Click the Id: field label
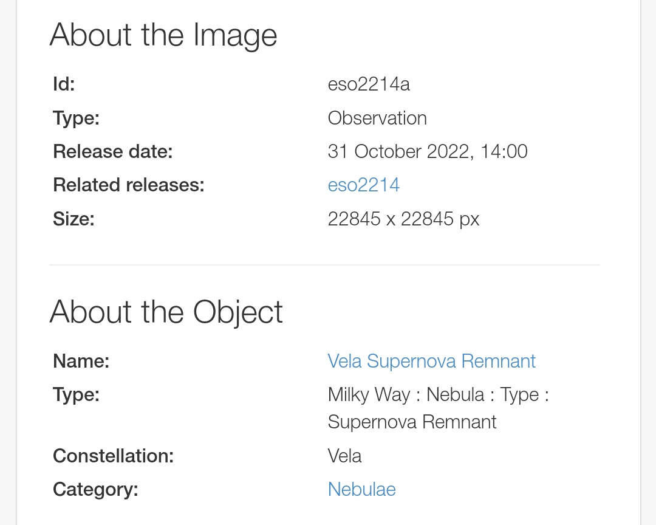The image size is (656, 525). point(64,84)
